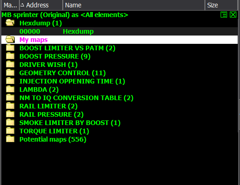Image resolution: width=240 pixels, height=185 pixels.
Task: Click the BOOST LIMITER VS PATM folder icon
Action: [10, 48]
